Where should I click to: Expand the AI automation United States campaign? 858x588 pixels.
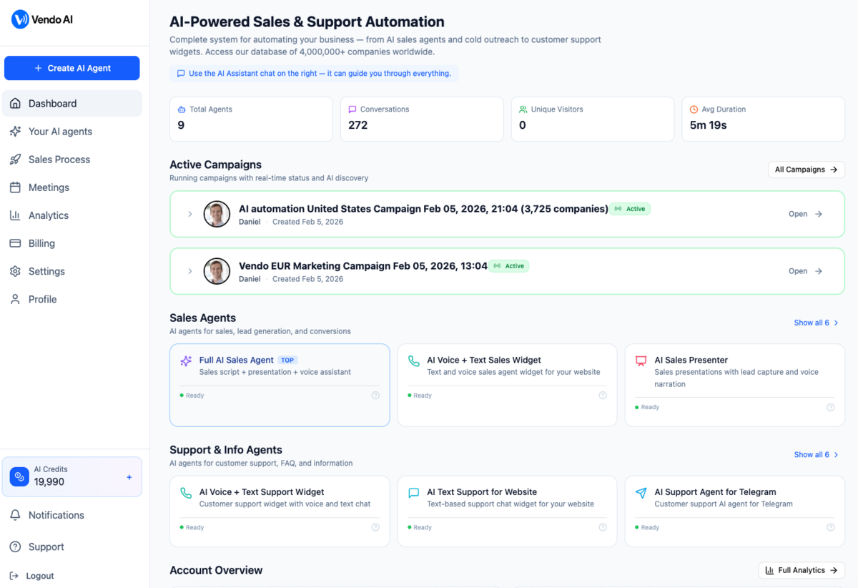(x=189, y=213)
